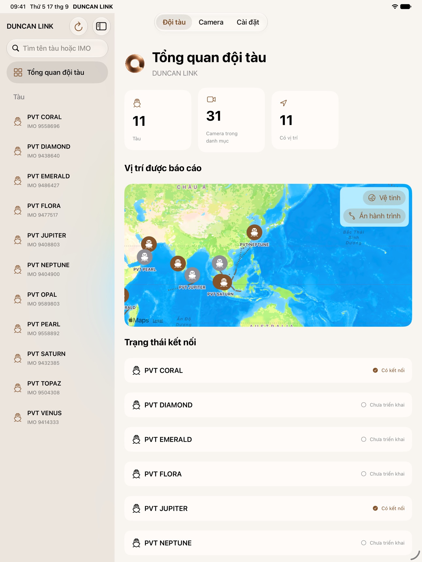Switch to the Đội tàu tab
Image resolution: width=422 pixels, height=562 pixels.
[174, 22]
